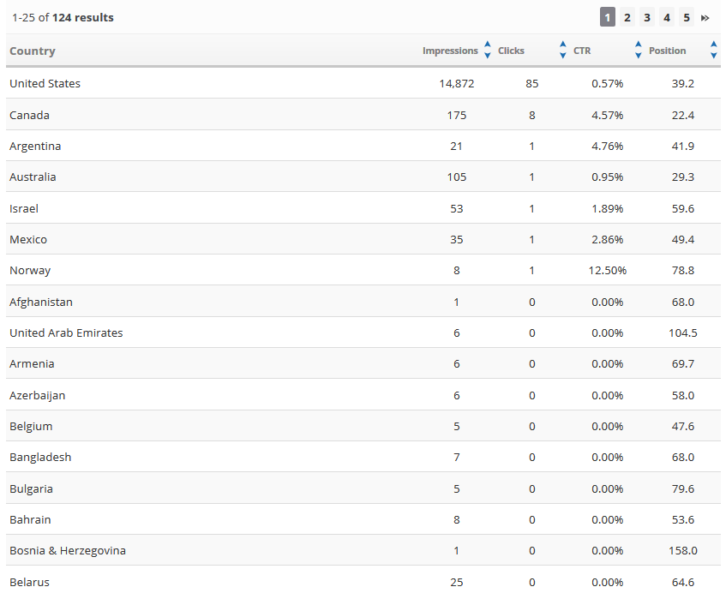Viewport: 726px width, 593px height.
Task: Go to results page 2
Action: click(627, 18)
